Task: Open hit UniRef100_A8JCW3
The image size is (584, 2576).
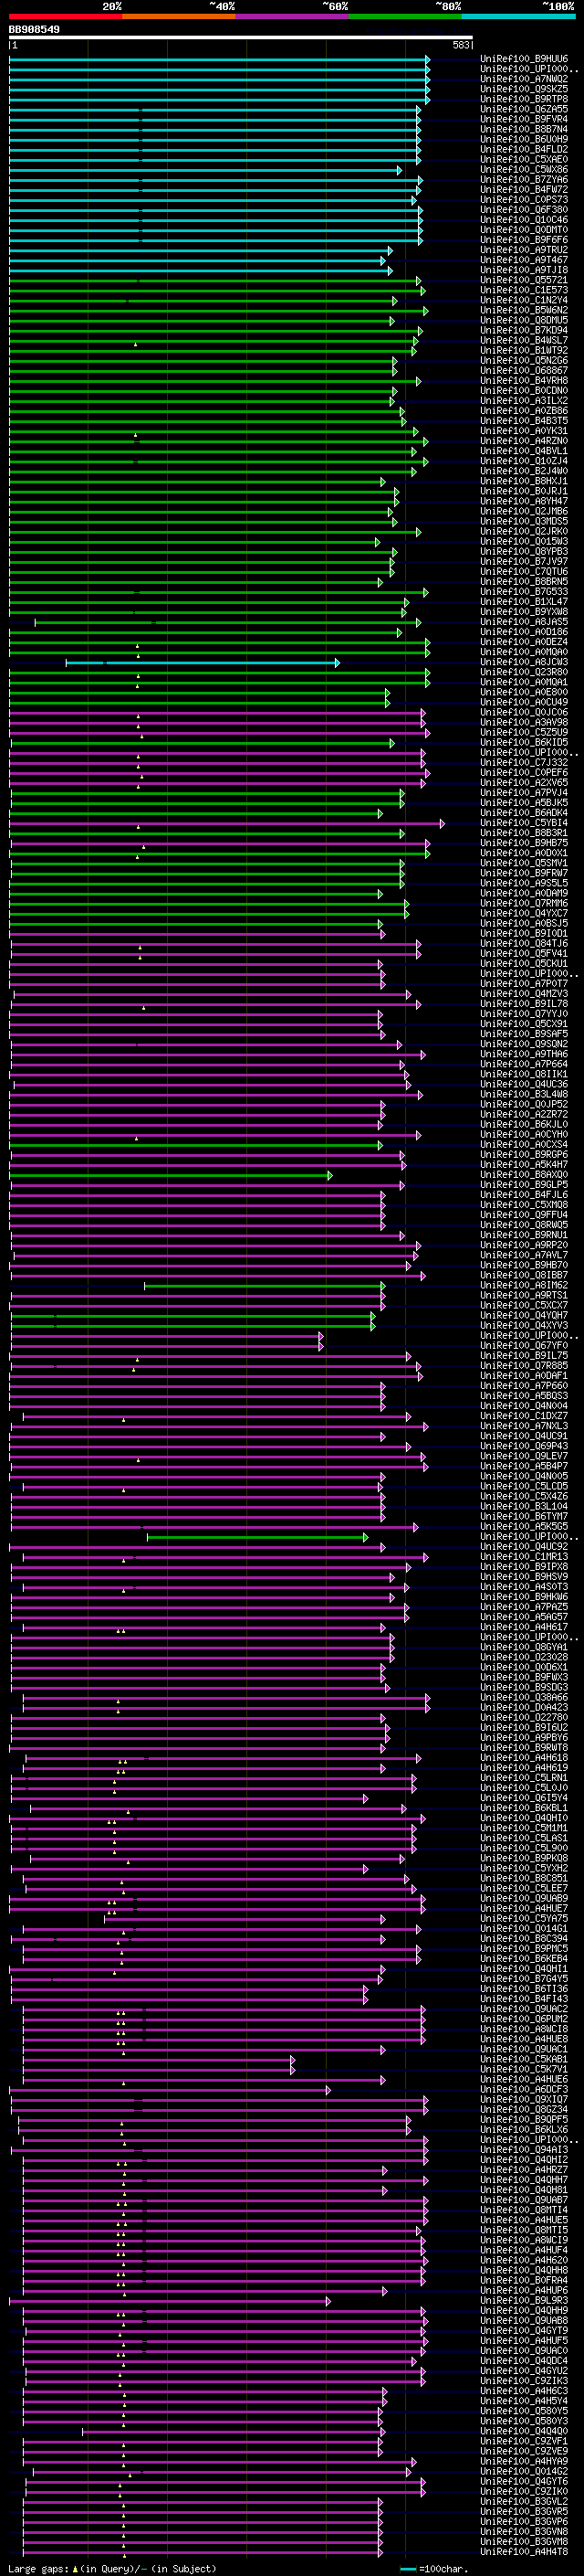Action: pos(524,662)
